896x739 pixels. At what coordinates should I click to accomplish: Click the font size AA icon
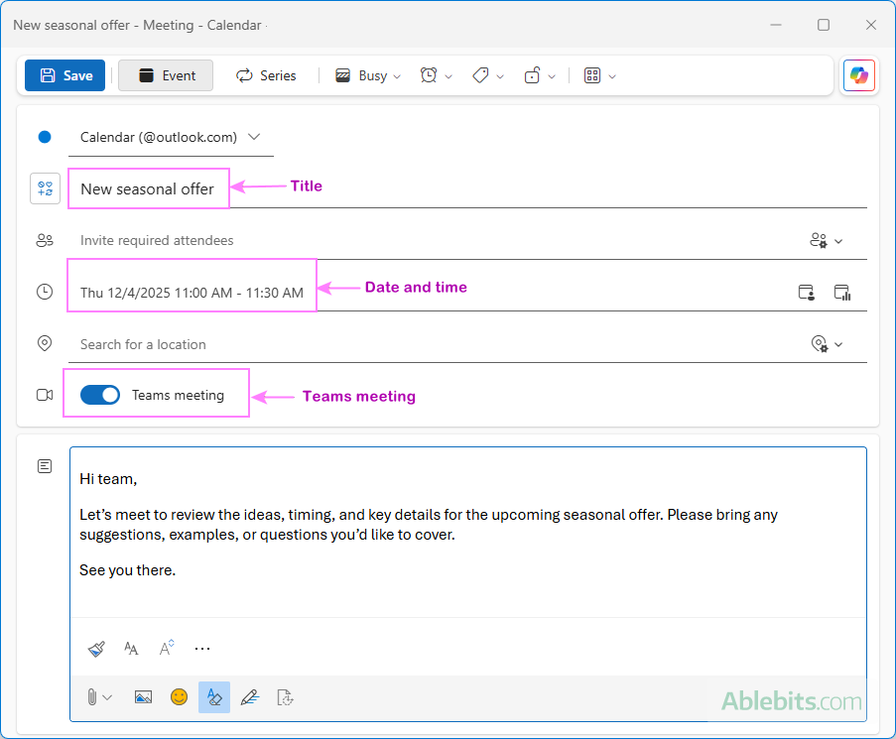(131, 649)
